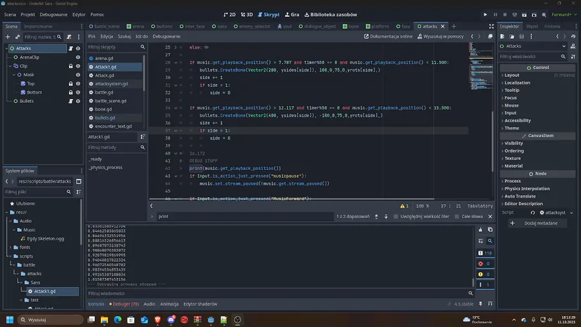Toggle output search magnifier icon
Screen dimensions: 581x327
point(490,241)
